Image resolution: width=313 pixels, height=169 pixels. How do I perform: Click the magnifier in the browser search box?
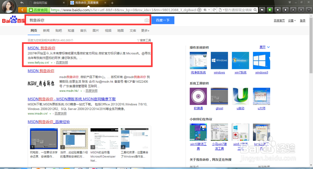tap(255, 10)
